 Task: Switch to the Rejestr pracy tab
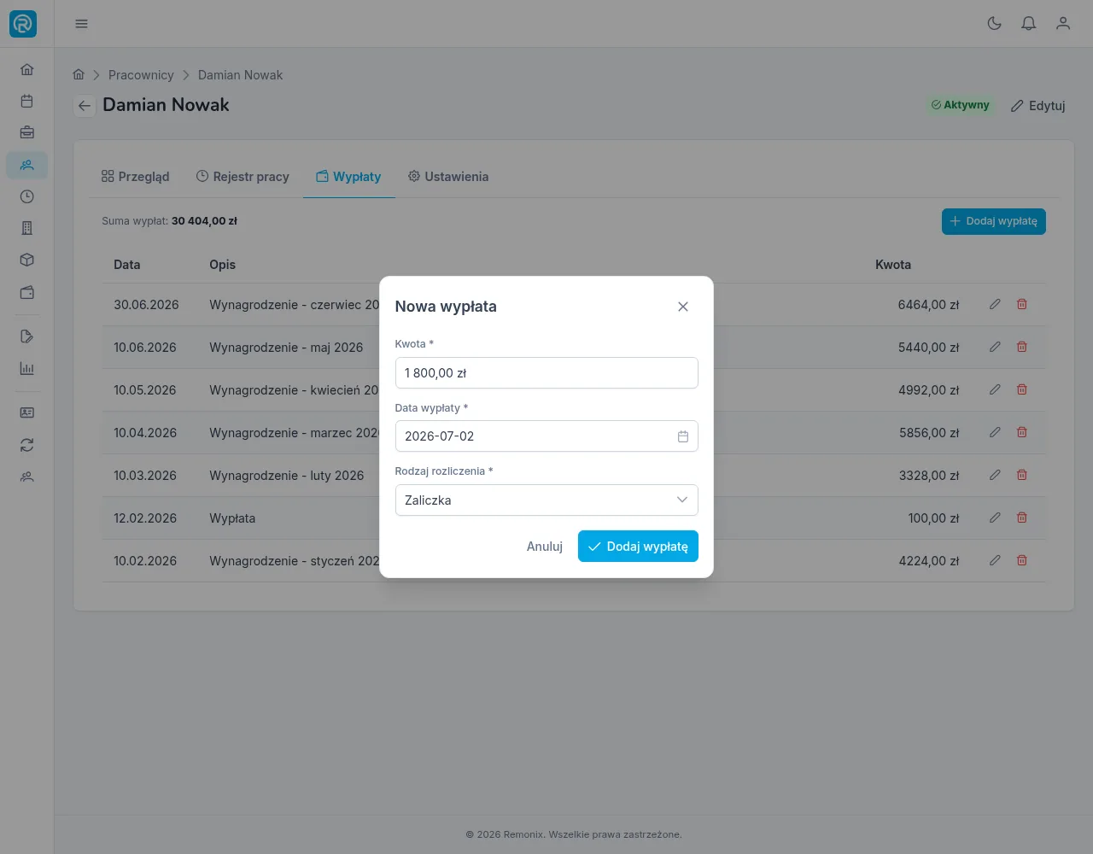click(243, 177)
